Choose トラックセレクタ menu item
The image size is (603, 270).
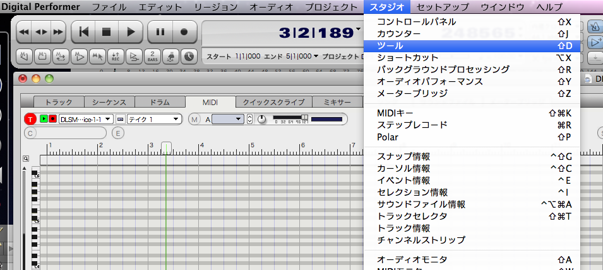tap(472, 216)
